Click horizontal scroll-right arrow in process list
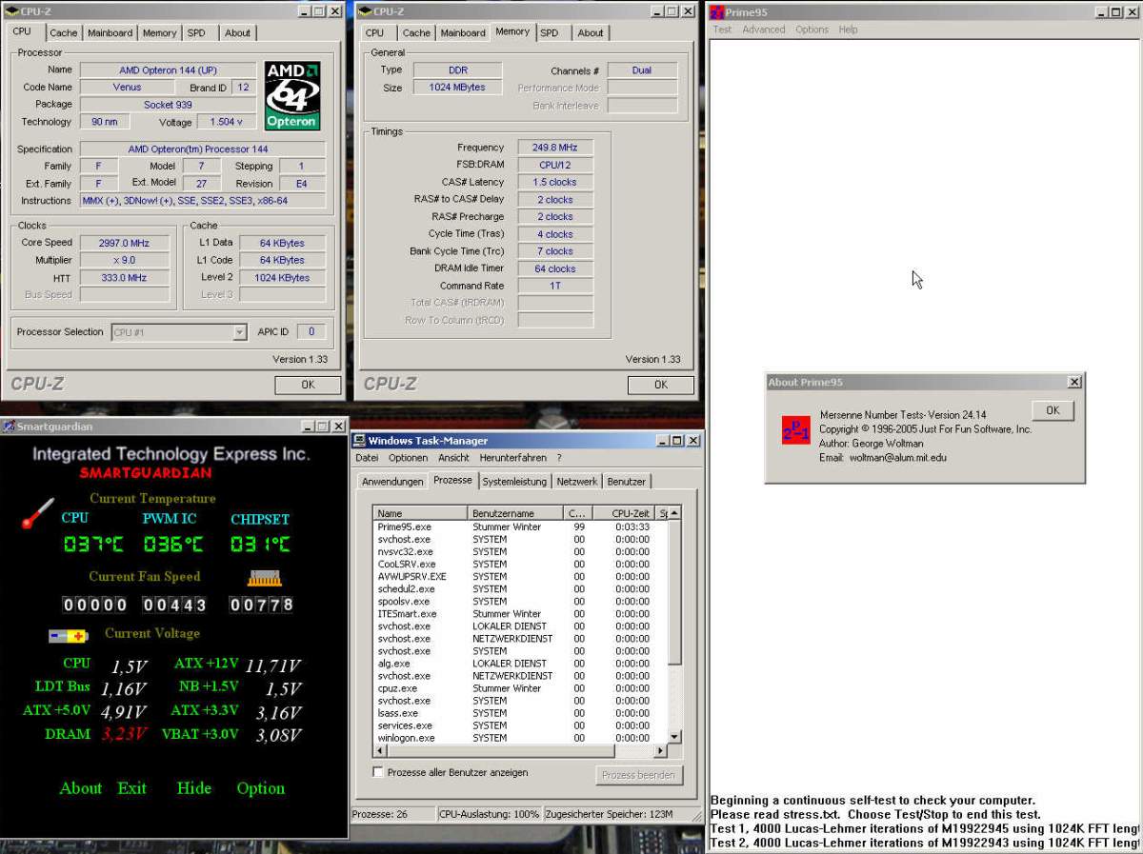Image resolution: width=1143 pixels, height=854 pixels. (661, 750)
